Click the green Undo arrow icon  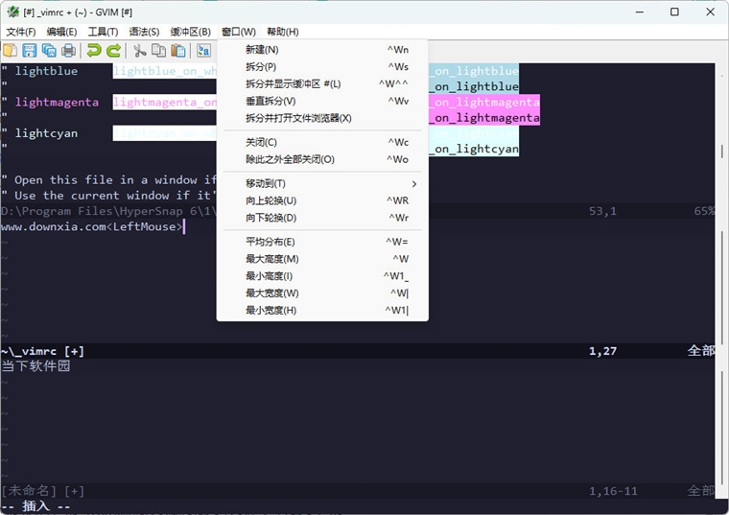tap(94, 50)
